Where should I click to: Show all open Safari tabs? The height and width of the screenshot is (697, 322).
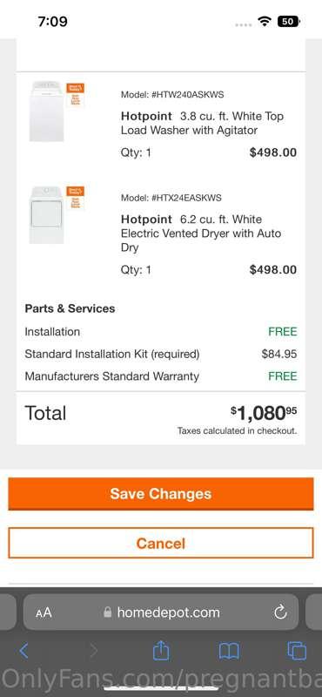coord(297,651)
